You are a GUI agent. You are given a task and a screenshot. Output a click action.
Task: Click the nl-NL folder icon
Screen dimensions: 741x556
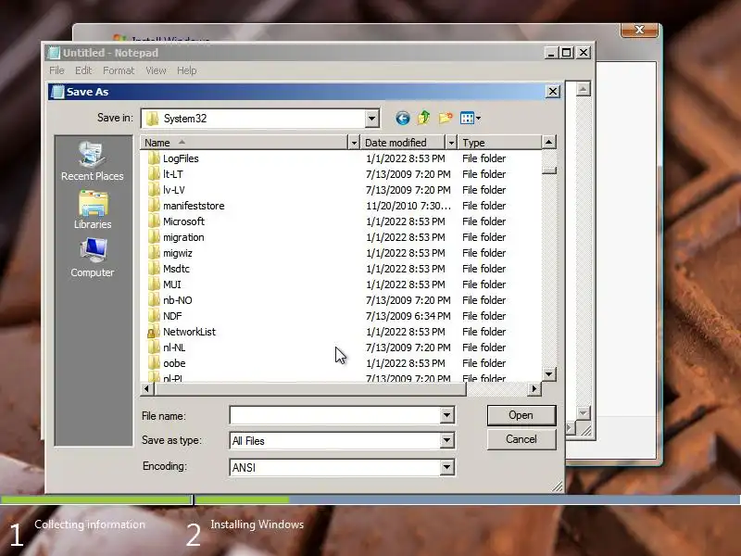[x=153, y=347]
